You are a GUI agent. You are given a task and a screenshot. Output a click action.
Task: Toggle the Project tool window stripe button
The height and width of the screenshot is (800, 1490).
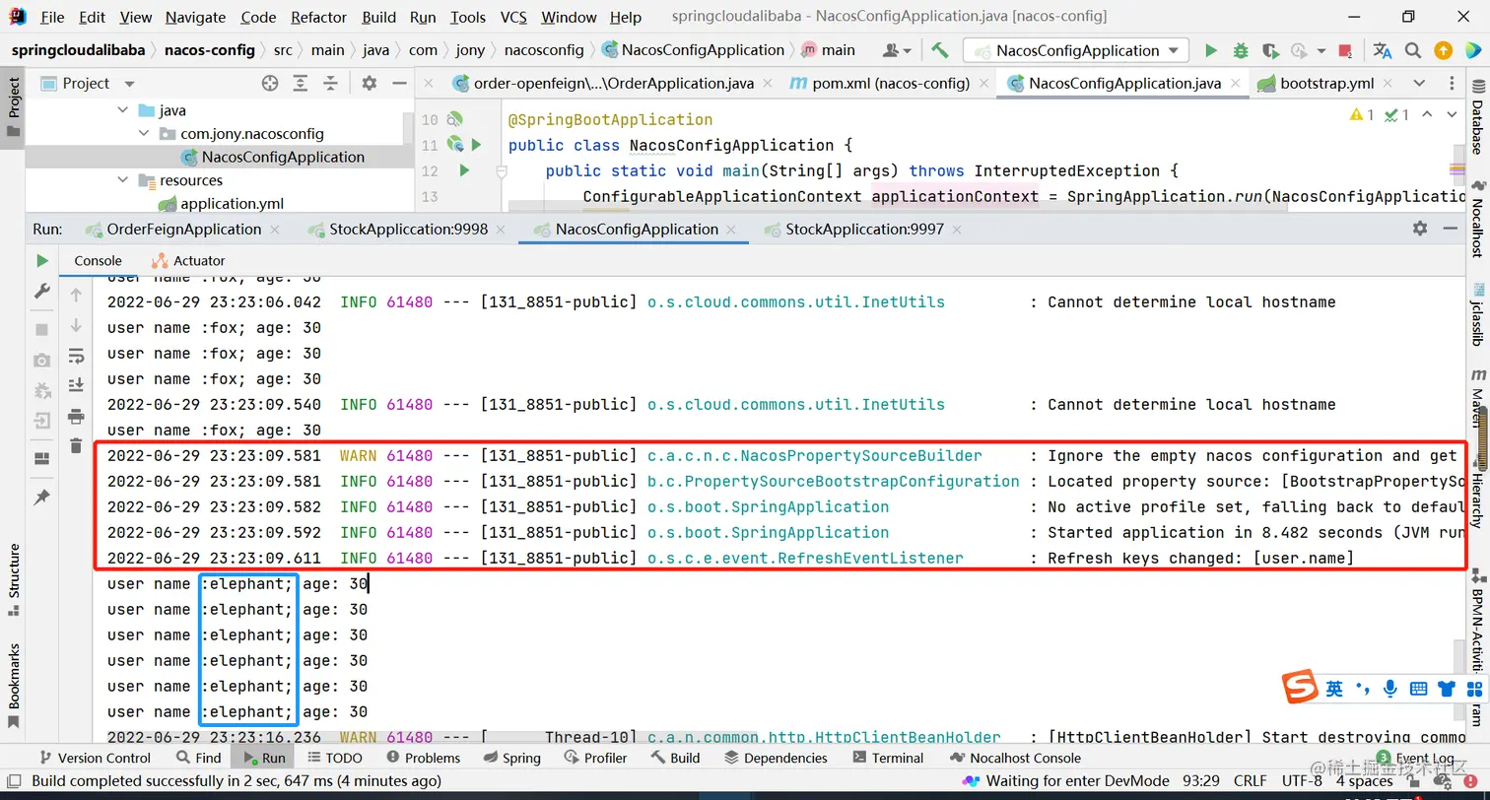click(x=14, y=108)
